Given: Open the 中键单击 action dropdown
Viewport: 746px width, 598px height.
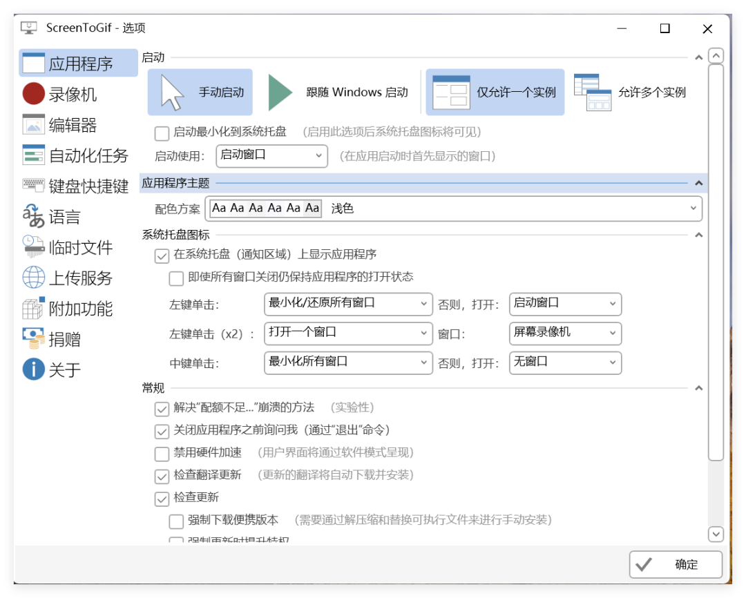Looking at the screenshot, I should pos(348,363).
